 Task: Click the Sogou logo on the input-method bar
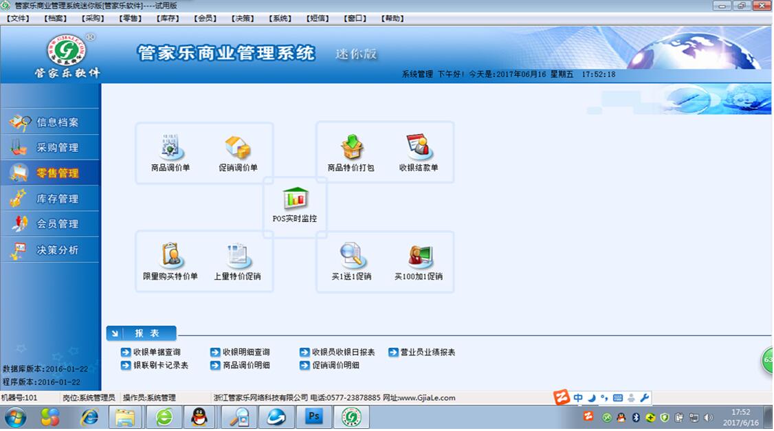click(561, 397)
